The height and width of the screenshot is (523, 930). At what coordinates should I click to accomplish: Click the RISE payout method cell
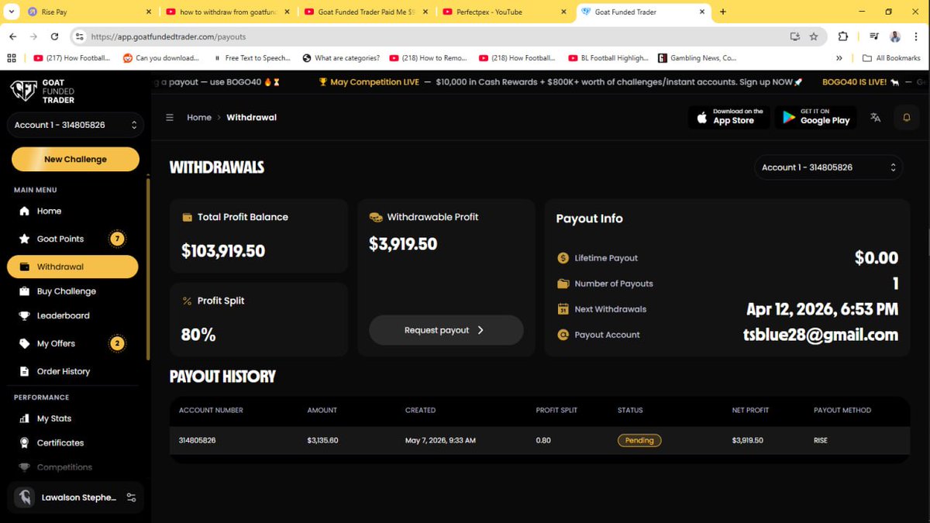click(x=820, y=440)
